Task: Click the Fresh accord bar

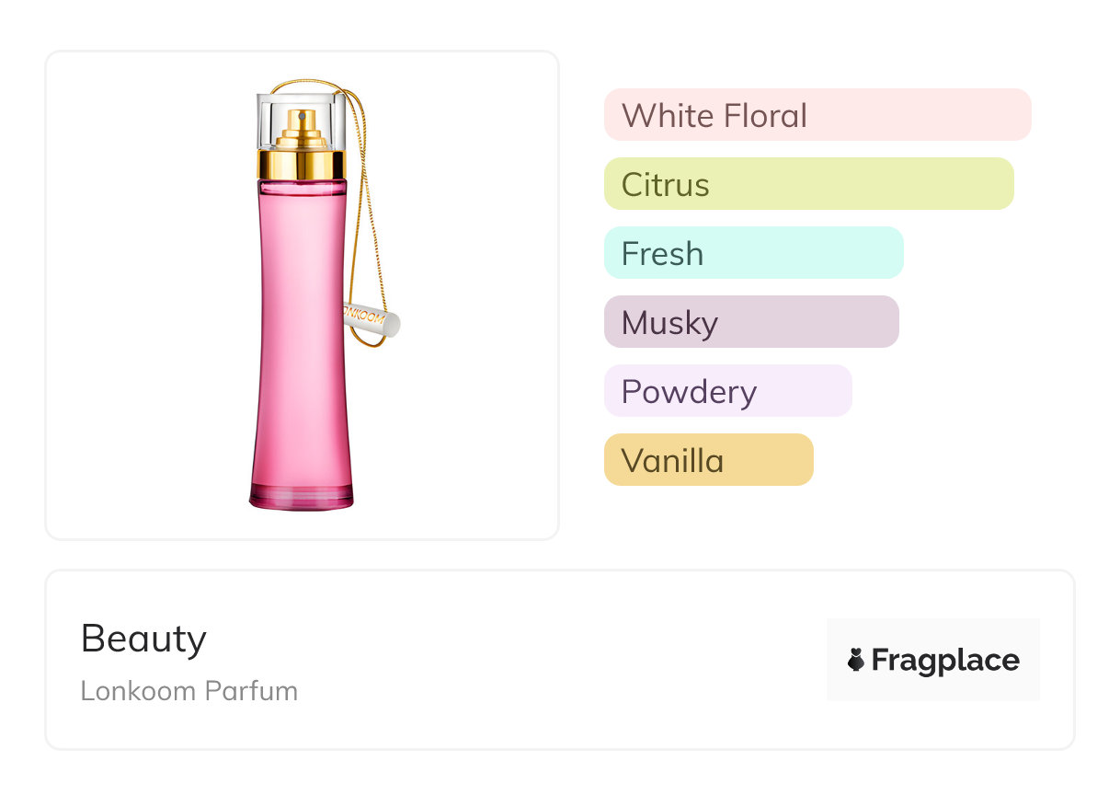Action: pos(753,253)
